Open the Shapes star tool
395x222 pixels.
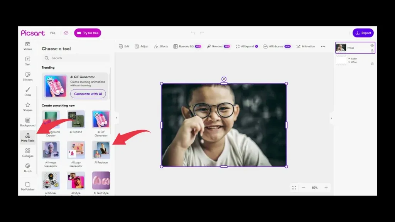[28, 107]
